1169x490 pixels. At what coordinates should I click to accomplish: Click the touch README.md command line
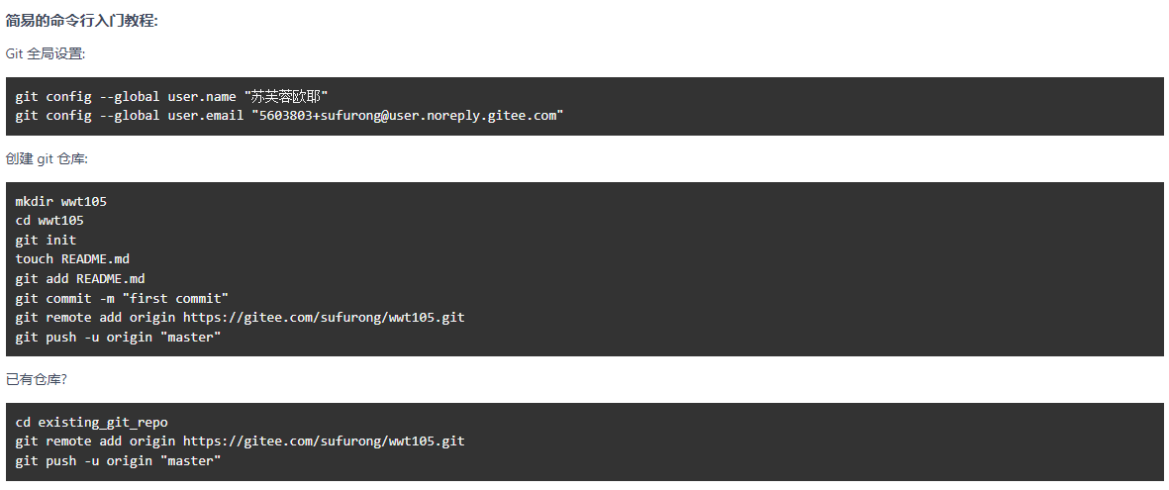point(72,259)
